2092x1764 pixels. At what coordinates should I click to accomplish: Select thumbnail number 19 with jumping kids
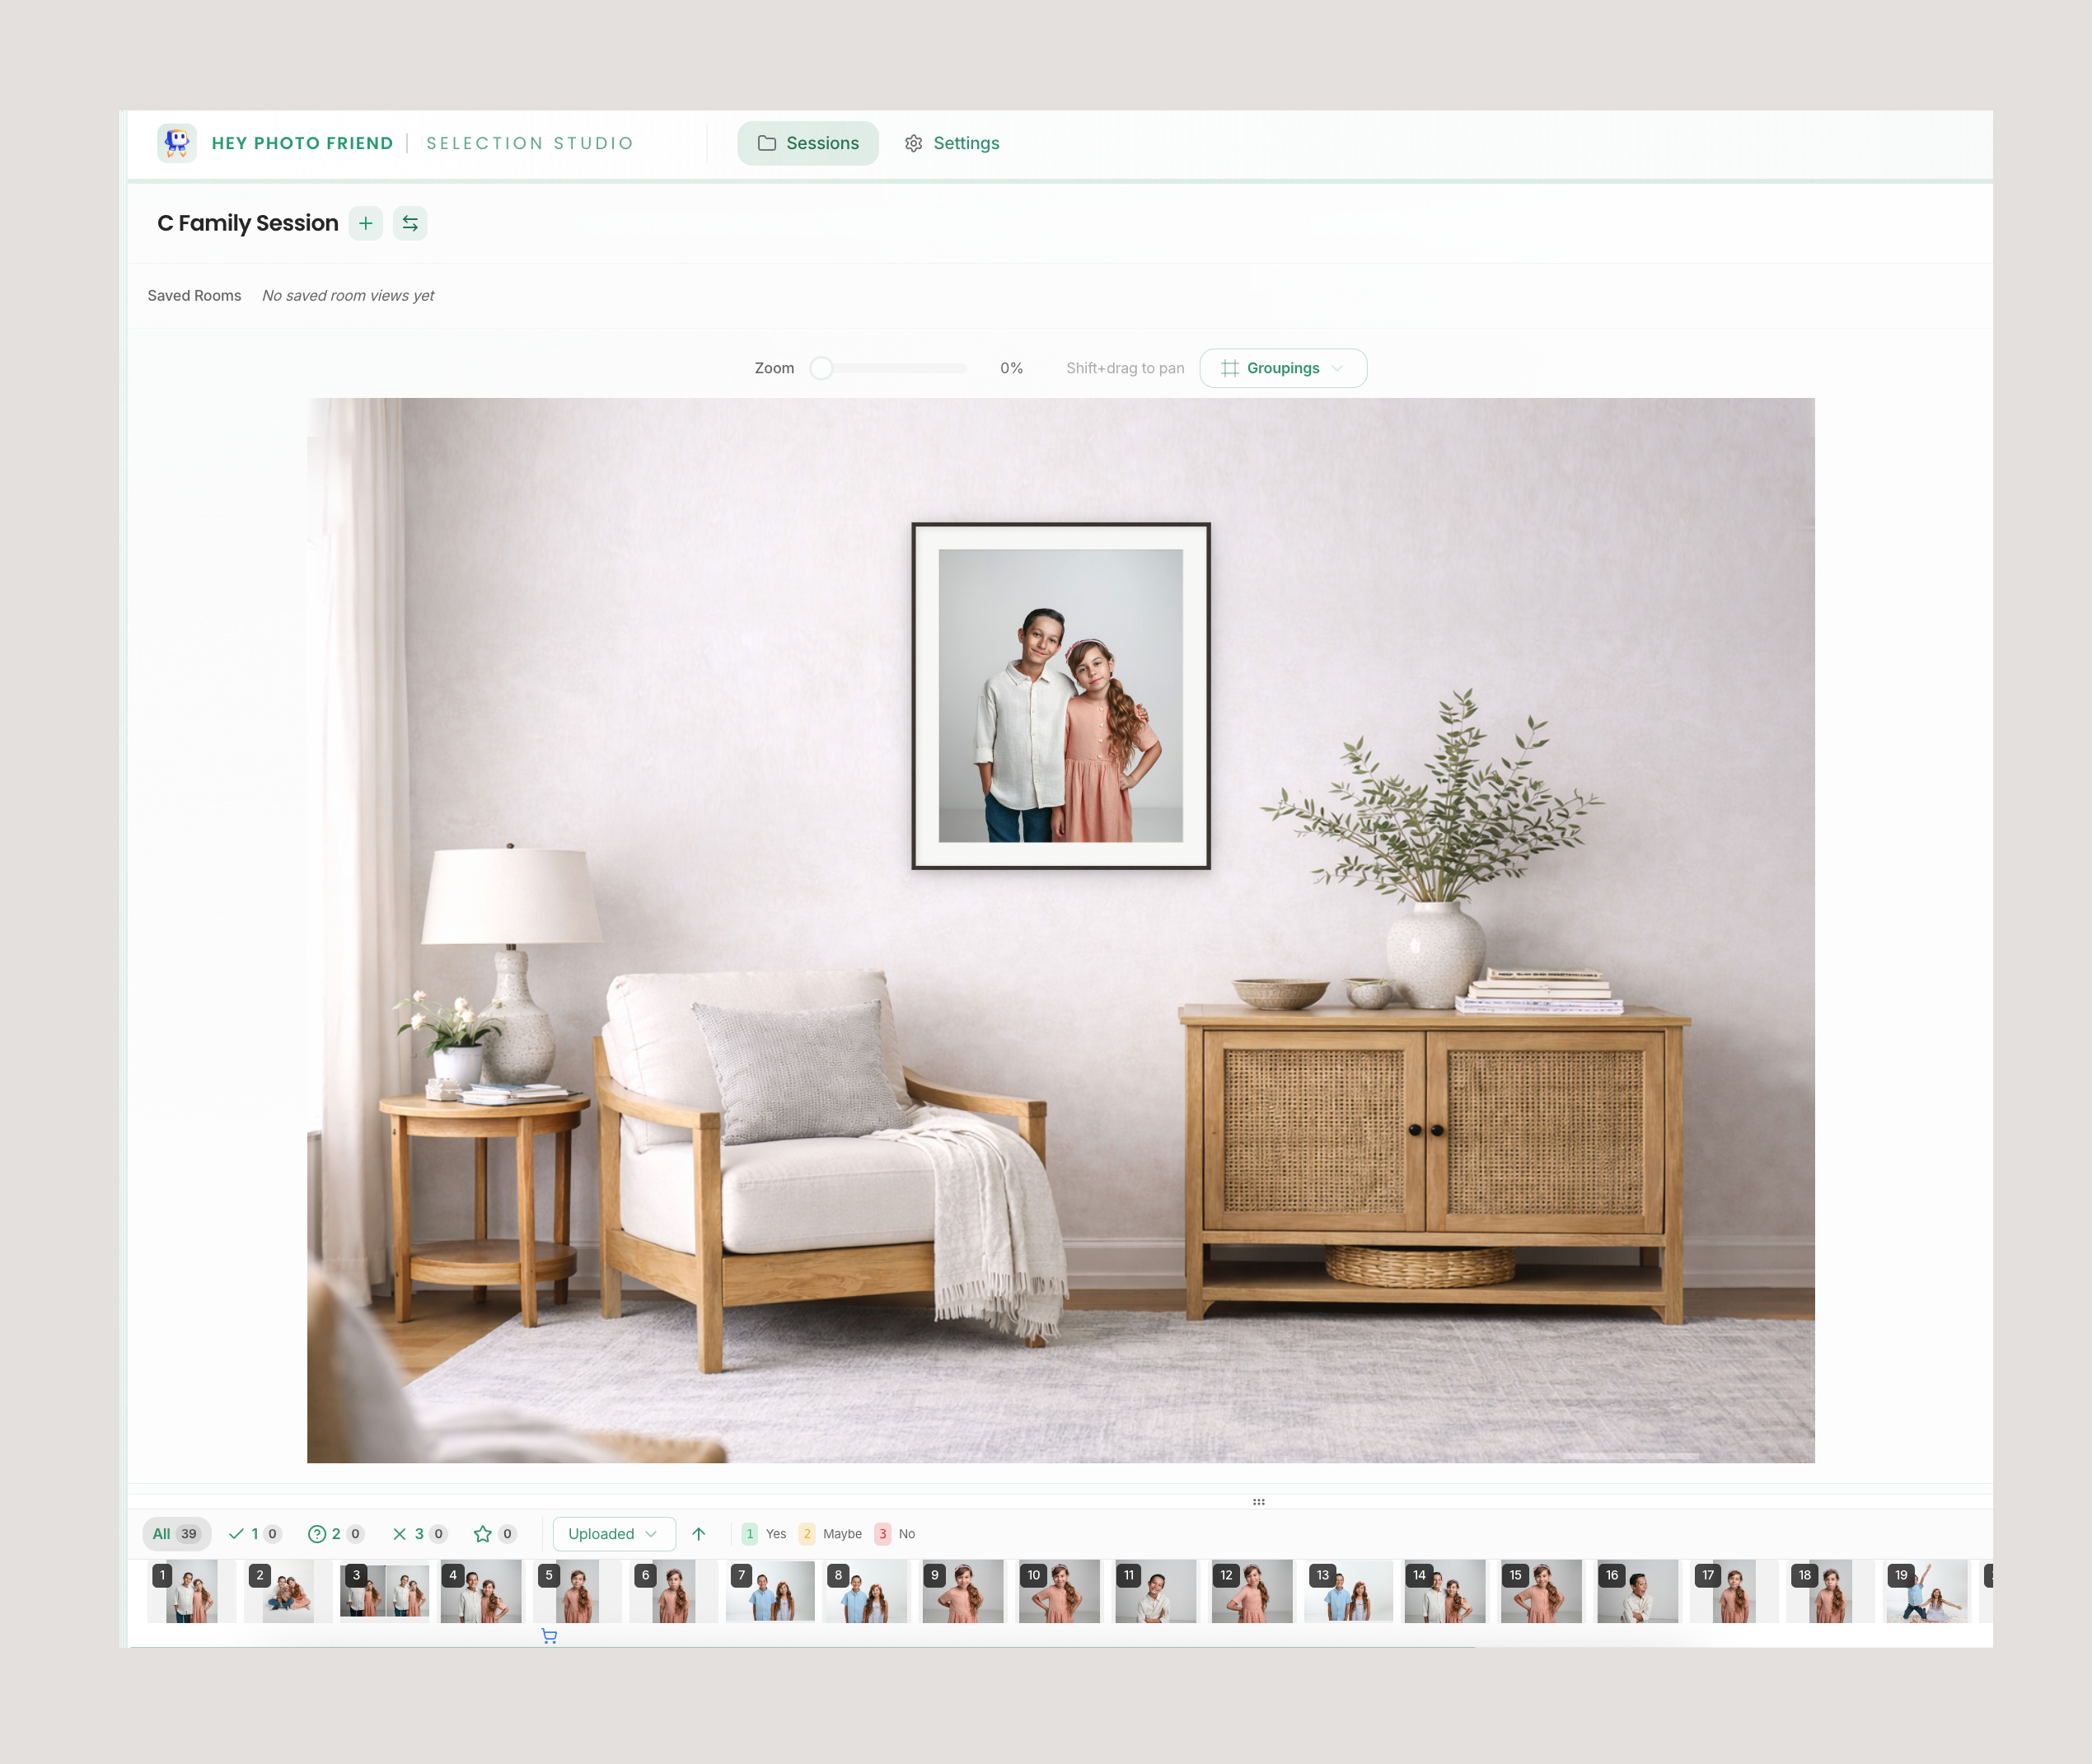pyautogui.click(x=1926, y=1592)
